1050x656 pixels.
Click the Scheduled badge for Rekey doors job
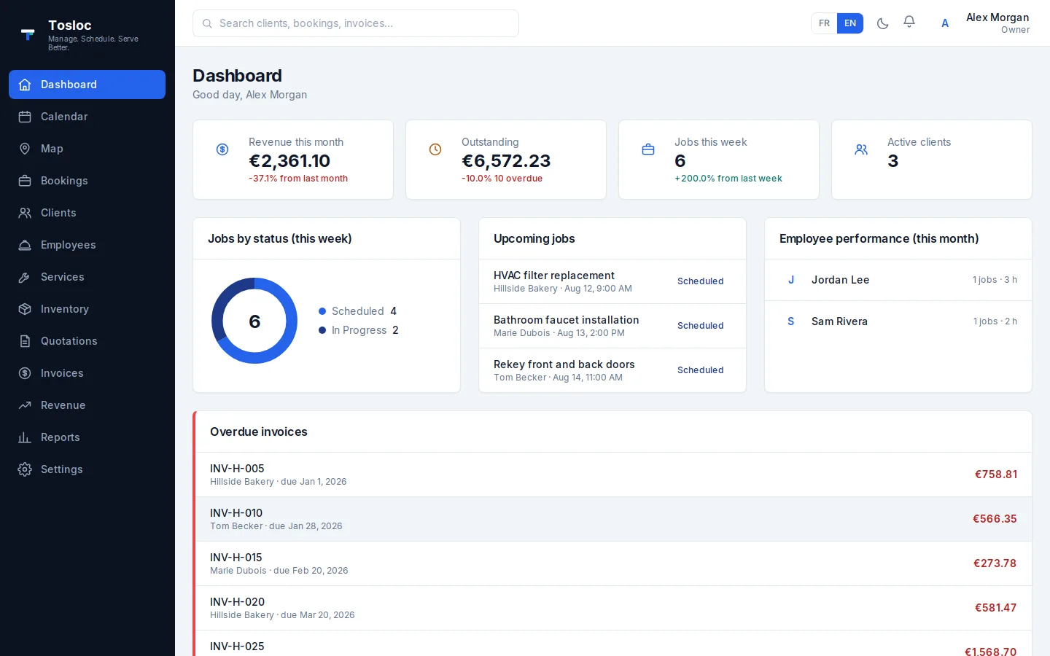click(701, 370)
